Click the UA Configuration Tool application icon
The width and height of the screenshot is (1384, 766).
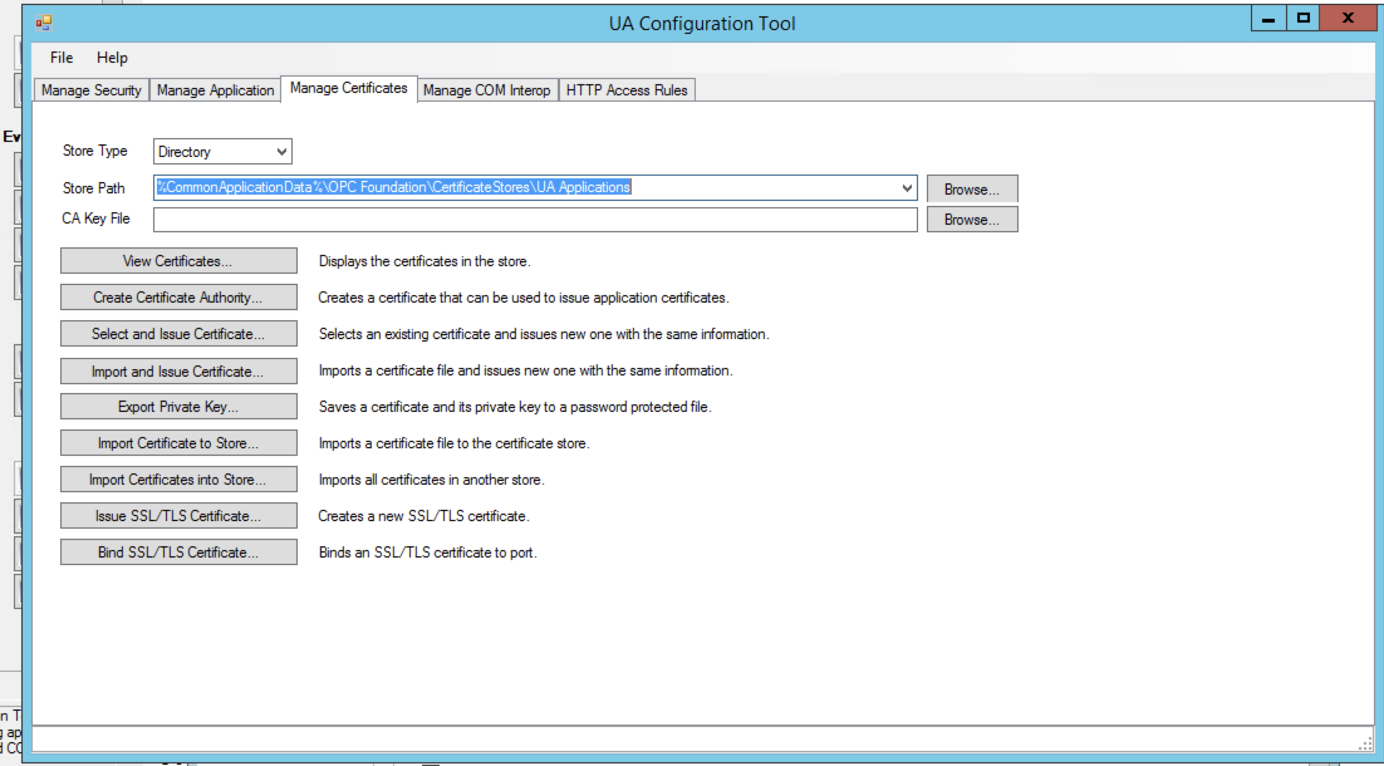click(x=43, y=23)
